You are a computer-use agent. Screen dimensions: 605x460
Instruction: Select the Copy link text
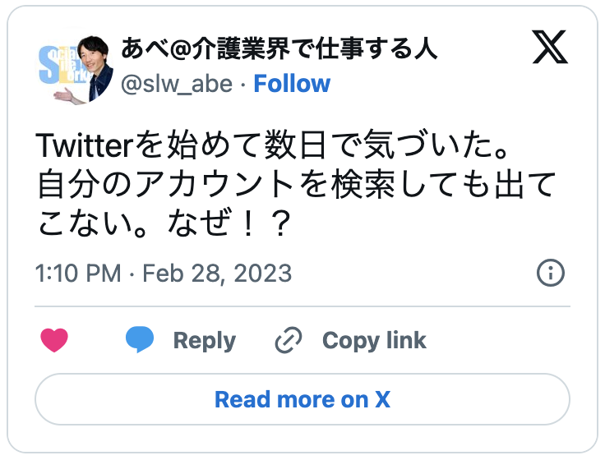[x=374, y=340]
